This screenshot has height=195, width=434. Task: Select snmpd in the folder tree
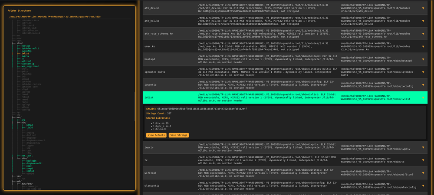30,169
